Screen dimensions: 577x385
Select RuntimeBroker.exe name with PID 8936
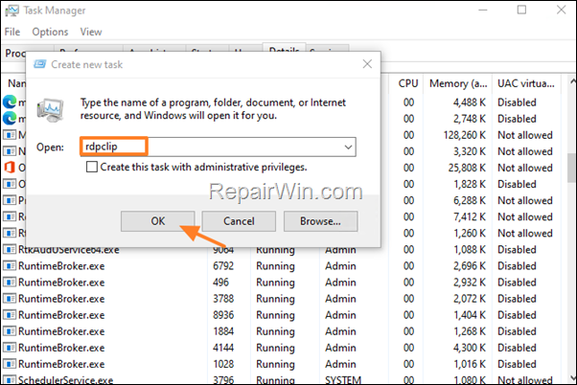(61, 315)
